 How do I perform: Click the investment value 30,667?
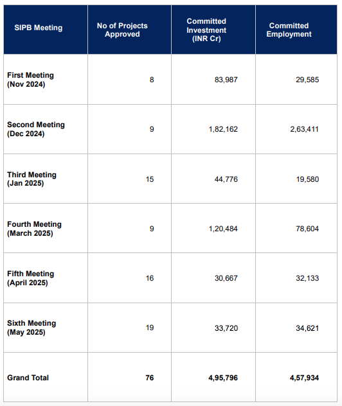click(x=226, y=278)
